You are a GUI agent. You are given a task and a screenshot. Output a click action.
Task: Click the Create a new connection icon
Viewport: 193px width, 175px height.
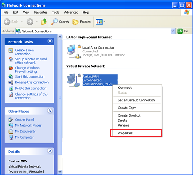click(11, 51)
